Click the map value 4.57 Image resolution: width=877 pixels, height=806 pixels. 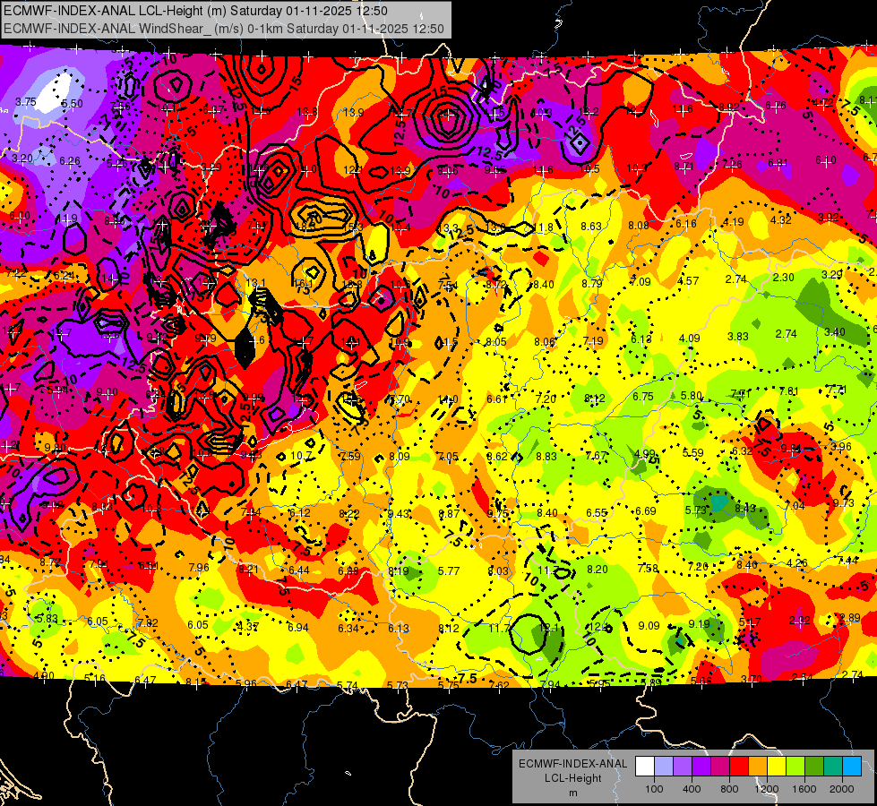[689, 281]
